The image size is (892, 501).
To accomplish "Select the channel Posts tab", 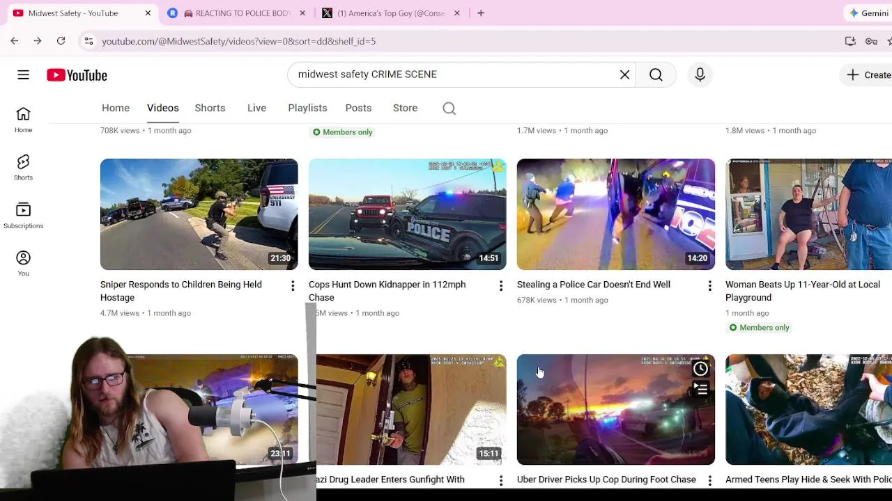I will click(358, 108).
